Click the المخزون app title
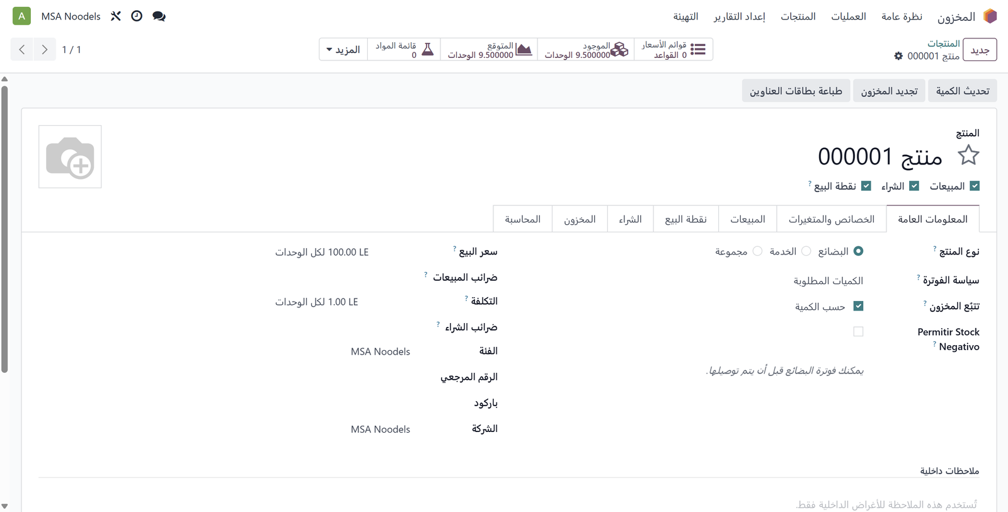Screen dimensions: 1008x512 [956, 16]
